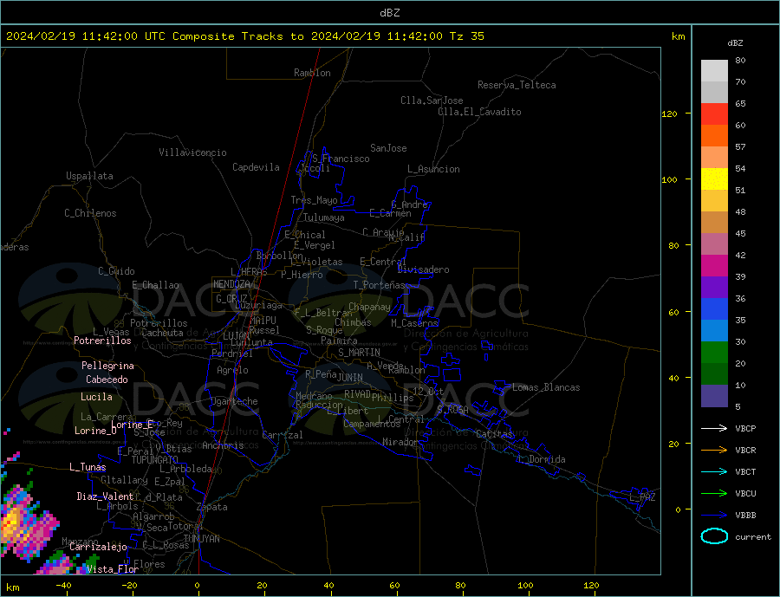780x597 pixels.
Task: Click the Lomas_Blancas label
Action: tap(546, 387)
